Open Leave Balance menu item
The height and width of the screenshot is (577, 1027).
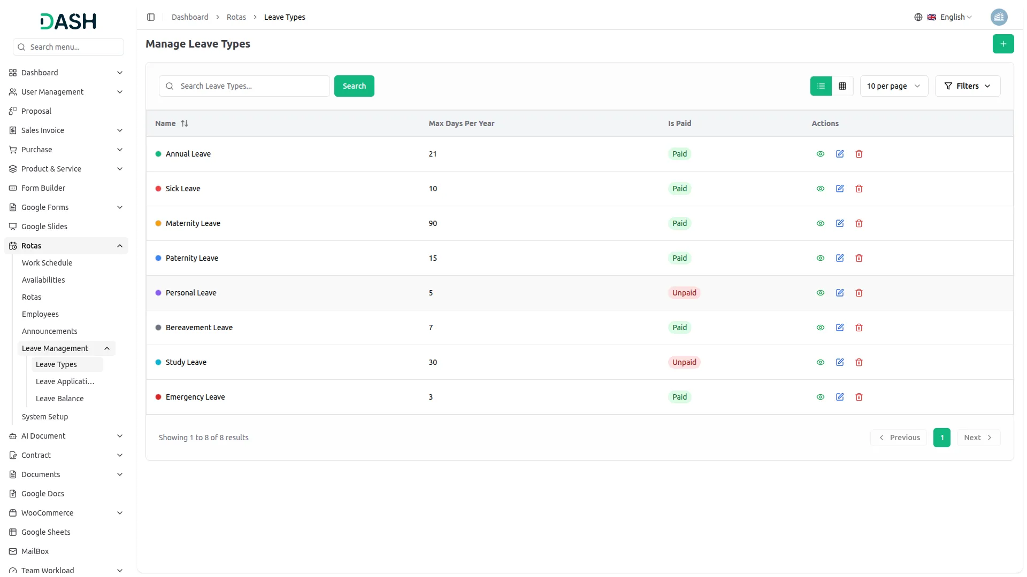point(60,399)
